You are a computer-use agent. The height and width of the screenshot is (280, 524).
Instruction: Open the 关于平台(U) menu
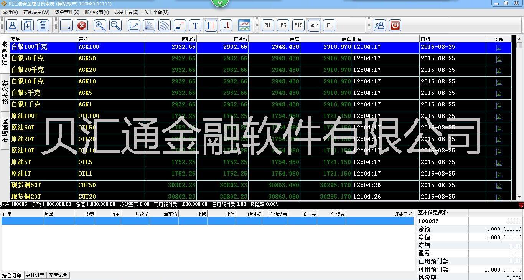(x=156, y=12)
